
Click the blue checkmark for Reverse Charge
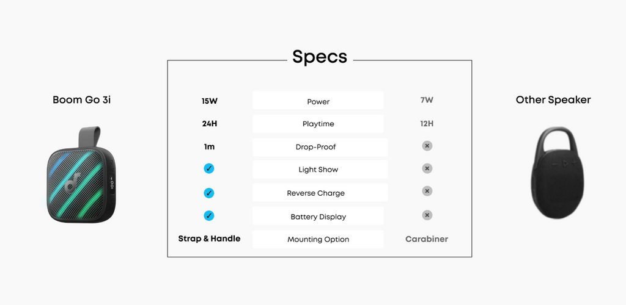pyautogui.click(x=209, y=193)
